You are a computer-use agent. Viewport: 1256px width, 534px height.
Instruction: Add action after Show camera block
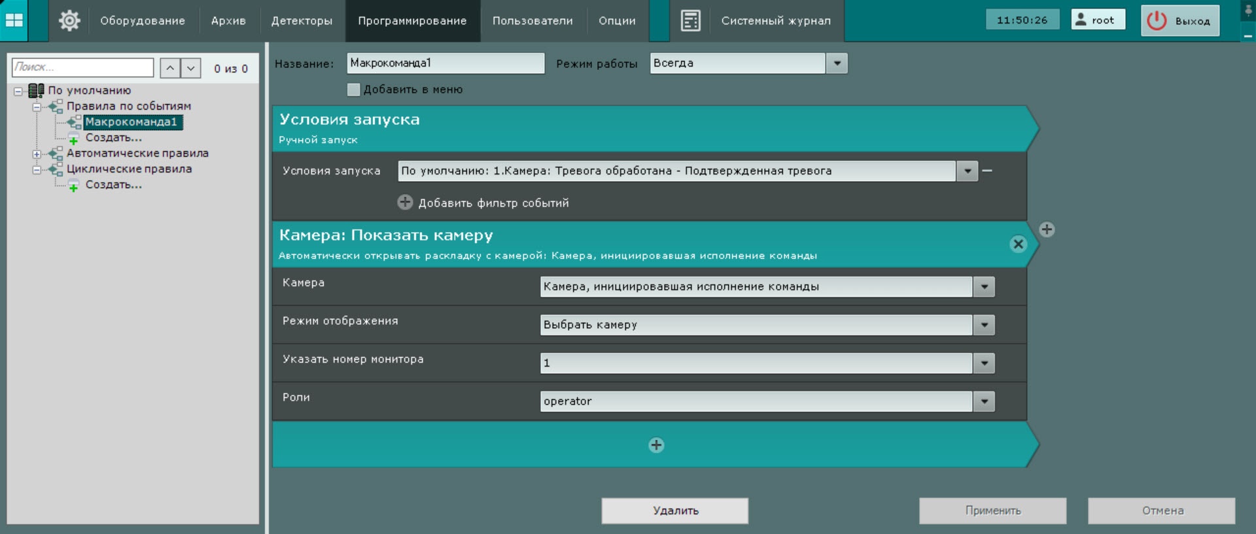tap(1047, 229)
